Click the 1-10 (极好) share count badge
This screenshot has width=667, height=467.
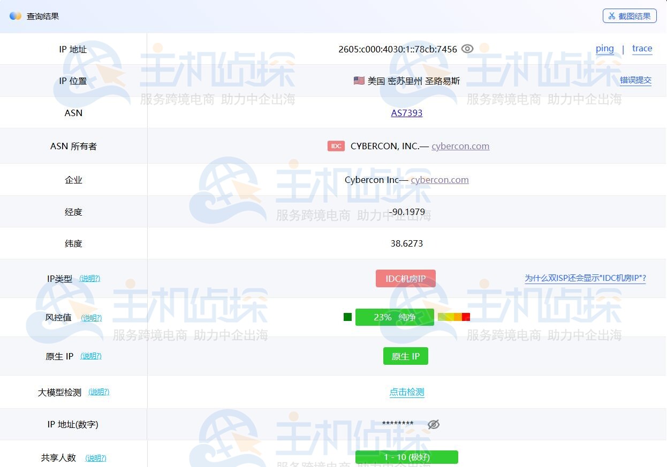407,457
